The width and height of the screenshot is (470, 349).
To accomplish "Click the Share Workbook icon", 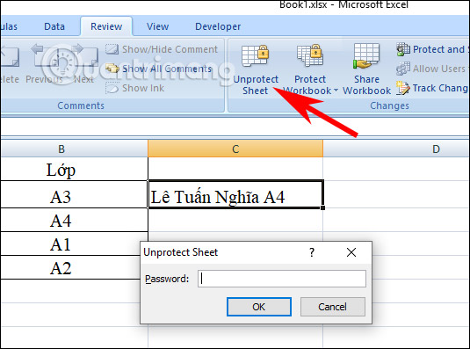I will tap(366, 55).
